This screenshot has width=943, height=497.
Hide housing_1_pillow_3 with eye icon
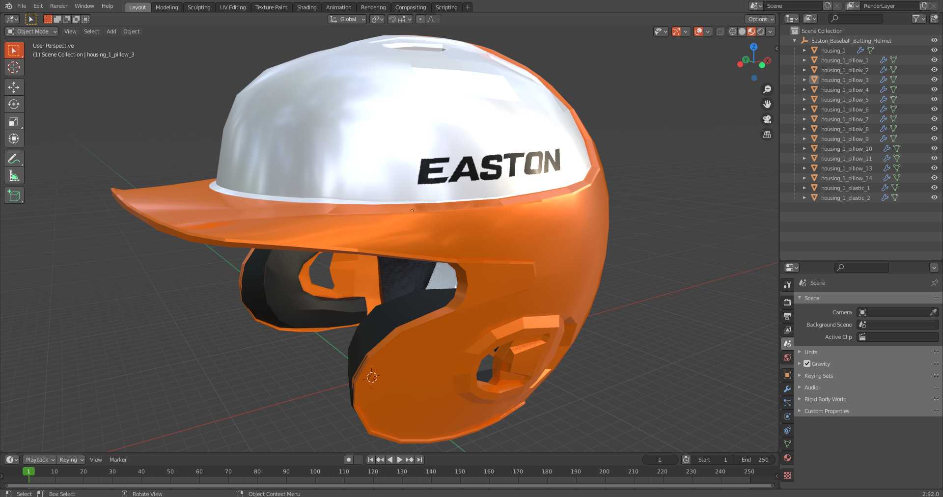pos(934,80)
